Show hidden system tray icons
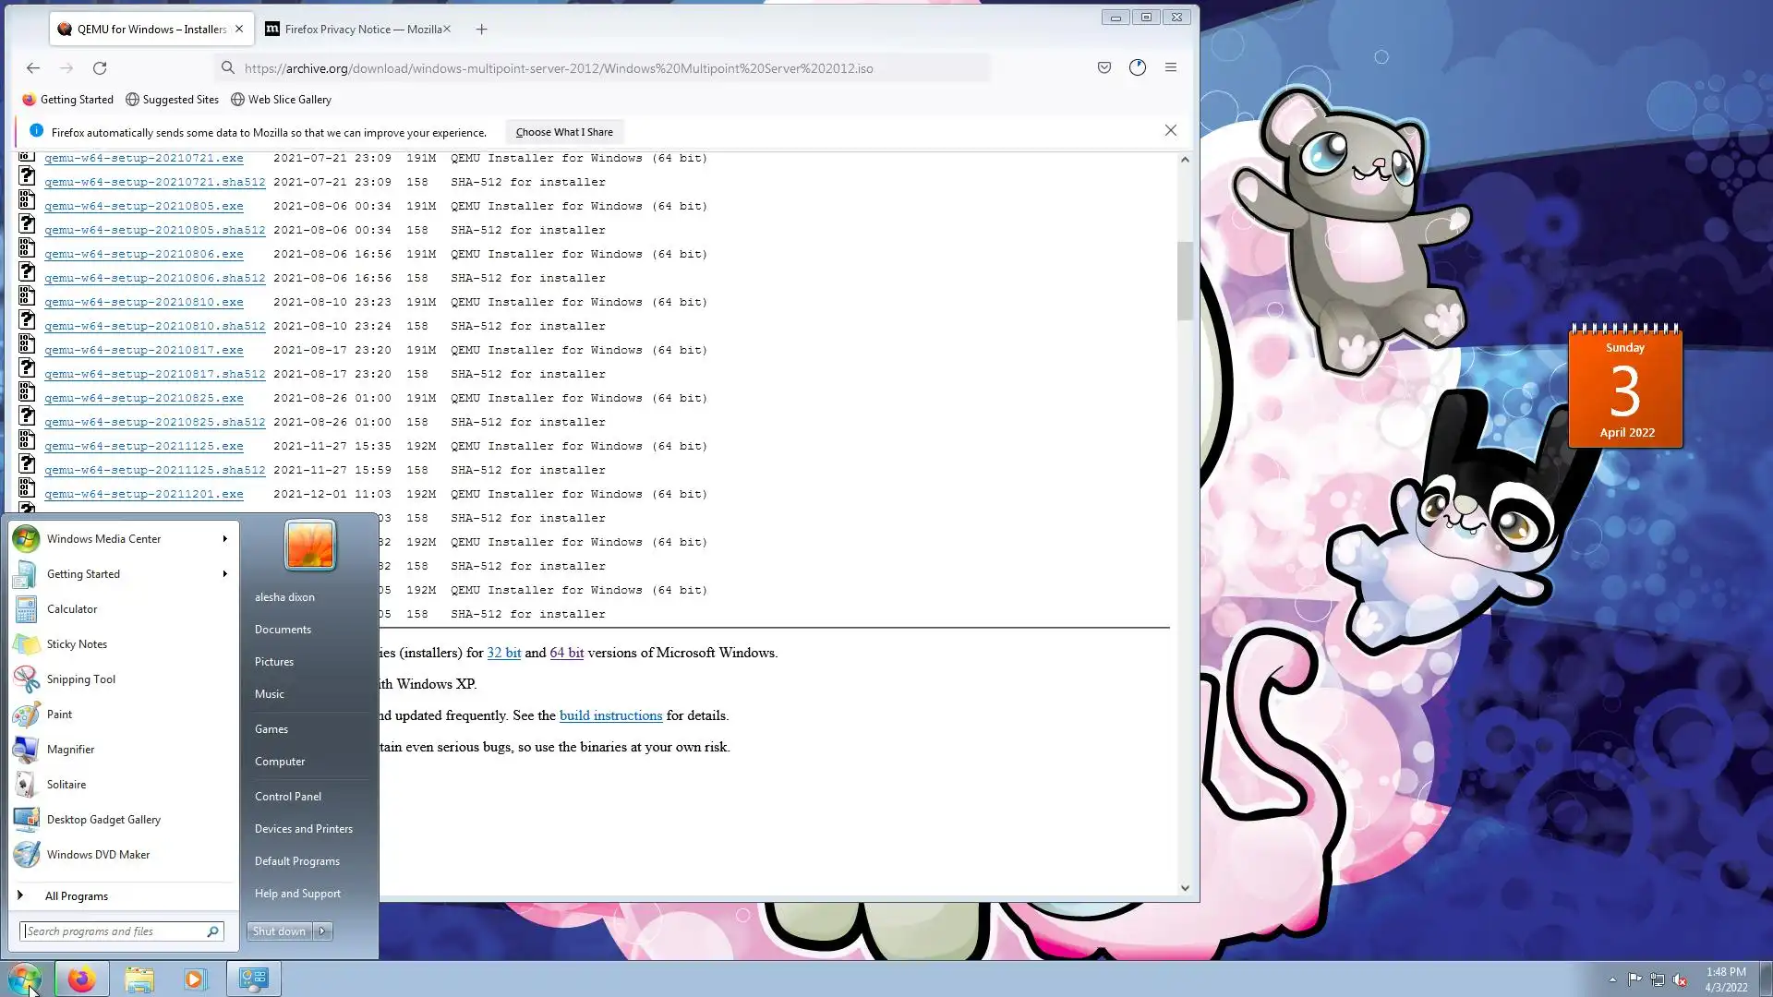 click(1612, 979)
